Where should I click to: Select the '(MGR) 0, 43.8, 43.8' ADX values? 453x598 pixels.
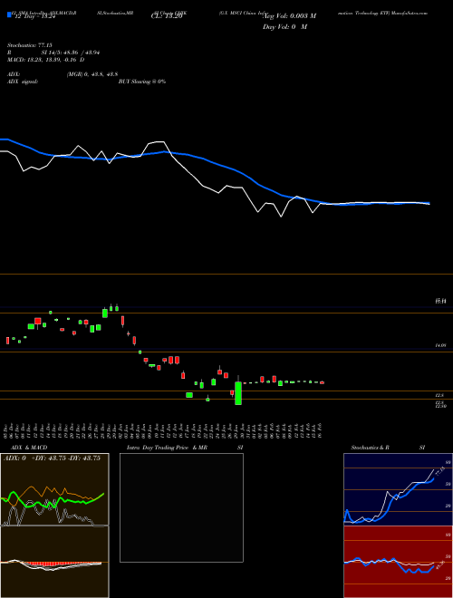click(x=92, y=74)
